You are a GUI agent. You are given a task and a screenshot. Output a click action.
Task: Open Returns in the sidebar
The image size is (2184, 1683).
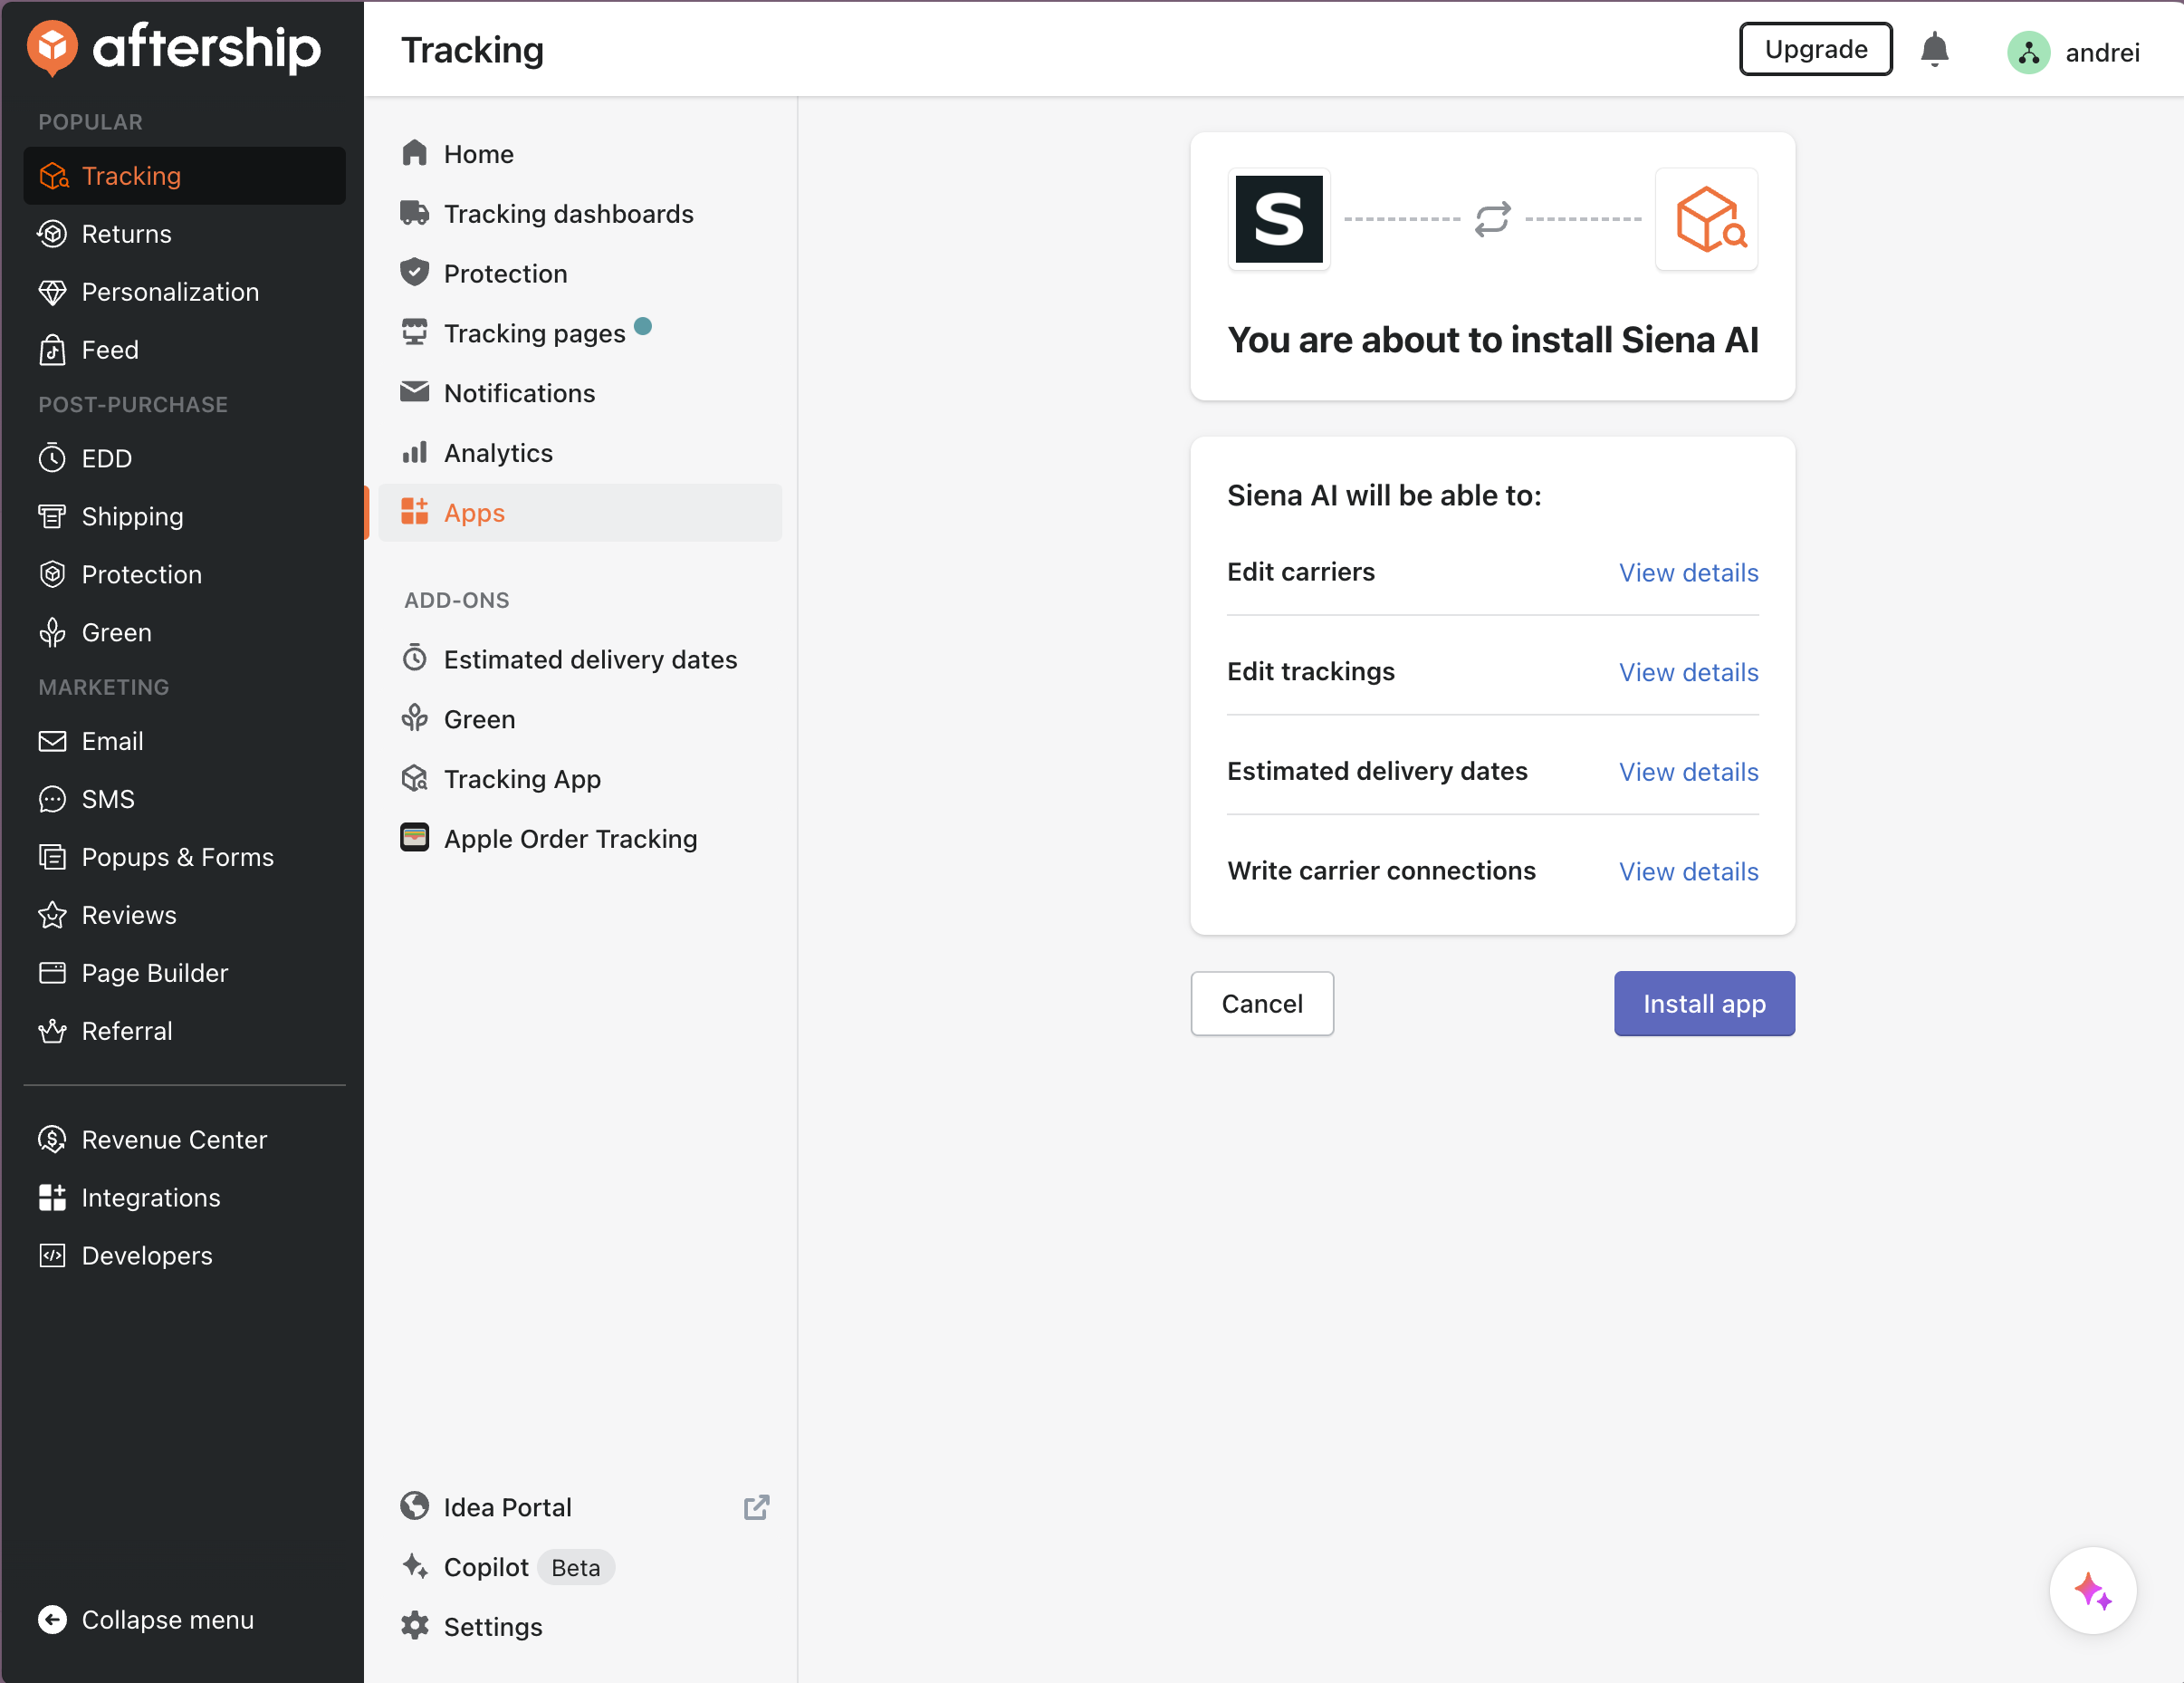184,233
